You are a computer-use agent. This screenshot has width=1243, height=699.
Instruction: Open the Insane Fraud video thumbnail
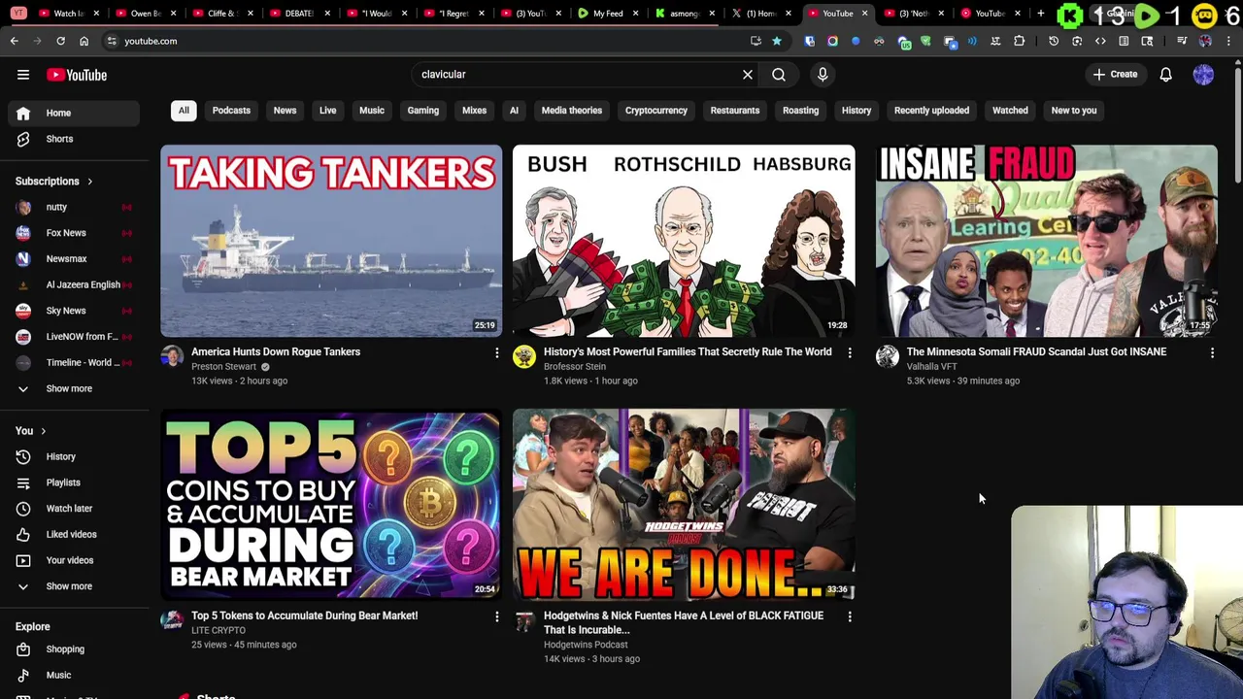[1046, 241]
